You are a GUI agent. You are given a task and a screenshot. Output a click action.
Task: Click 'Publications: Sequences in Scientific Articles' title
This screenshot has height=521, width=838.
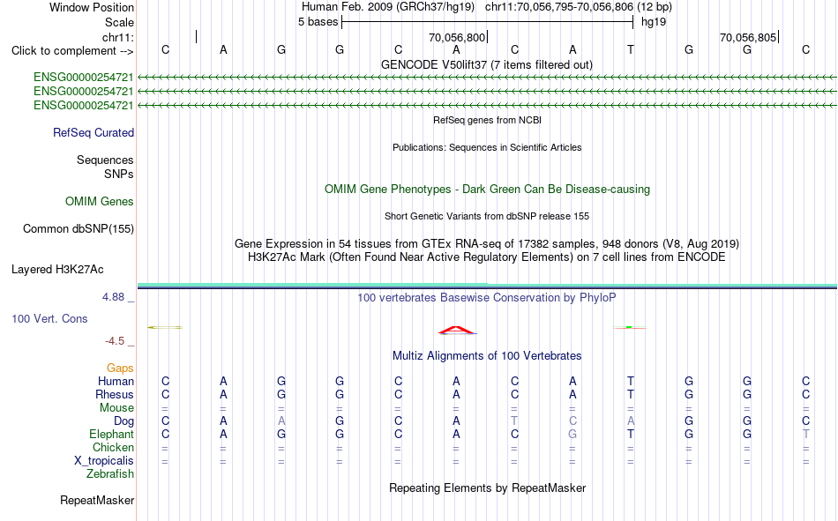[487, 147]
